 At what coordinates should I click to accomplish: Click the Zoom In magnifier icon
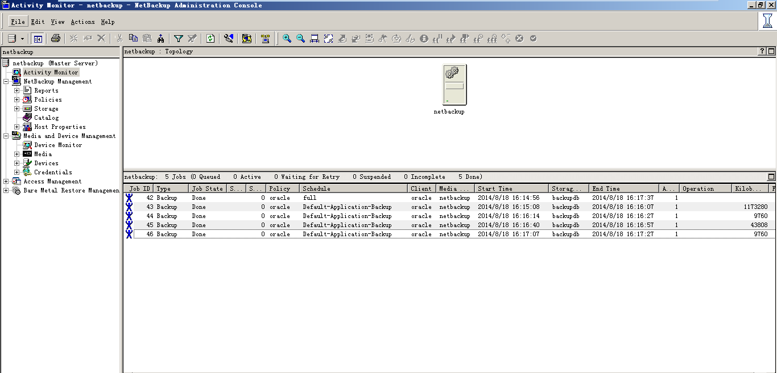pyautogui.click(x=287, y=39)
